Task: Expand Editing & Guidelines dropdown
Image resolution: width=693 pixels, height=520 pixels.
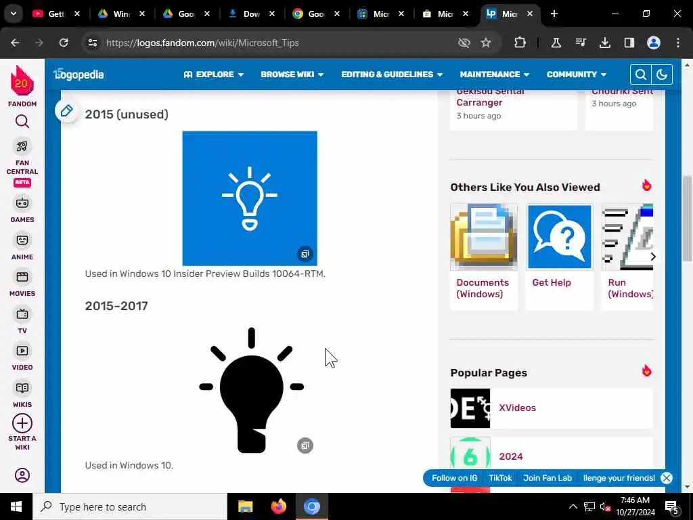Action: [x=392, y=74]
